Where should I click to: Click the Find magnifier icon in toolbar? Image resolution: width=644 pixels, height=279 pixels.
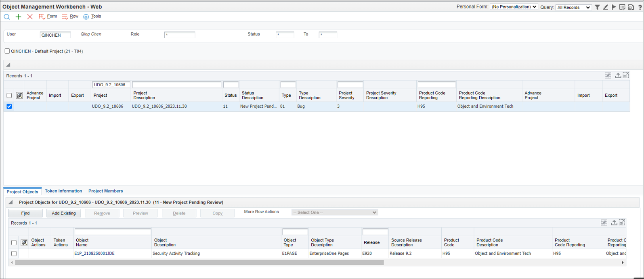coord(7,17)
